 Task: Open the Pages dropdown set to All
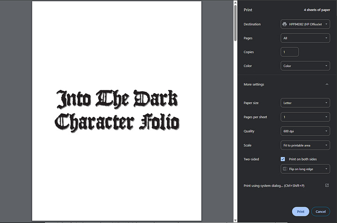pyautogui.click(x=305, y=38)
